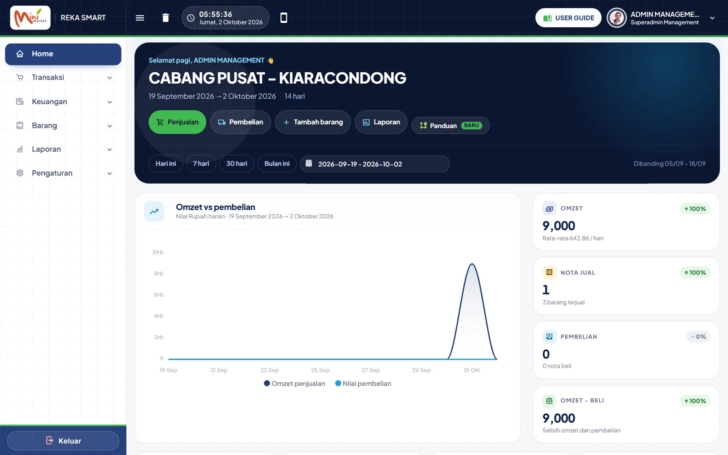Click the trend chart icon beside Omzet vs pembelian
This screenshot has height=455, width=728.
pyautogui.click(x=154, y=212)
